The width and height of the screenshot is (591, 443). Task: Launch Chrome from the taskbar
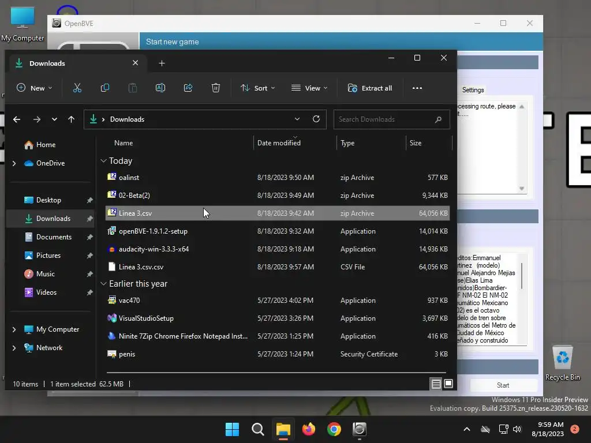[x=334, y=429]
